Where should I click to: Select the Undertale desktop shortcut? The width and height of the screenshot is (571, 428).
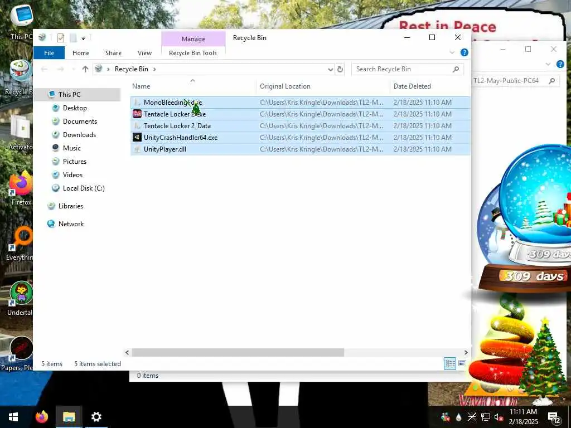pos(20,299)
